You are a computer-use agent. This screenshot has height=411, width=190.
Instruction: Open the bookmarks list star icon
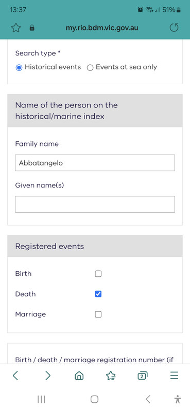(x=111, y=376)
